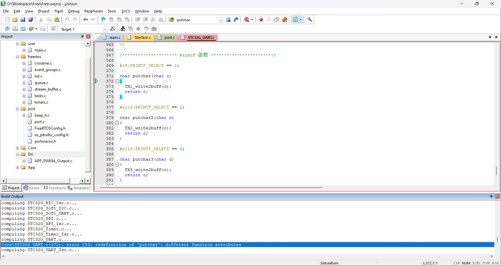Open the Peripherals menu

[94, 11]
